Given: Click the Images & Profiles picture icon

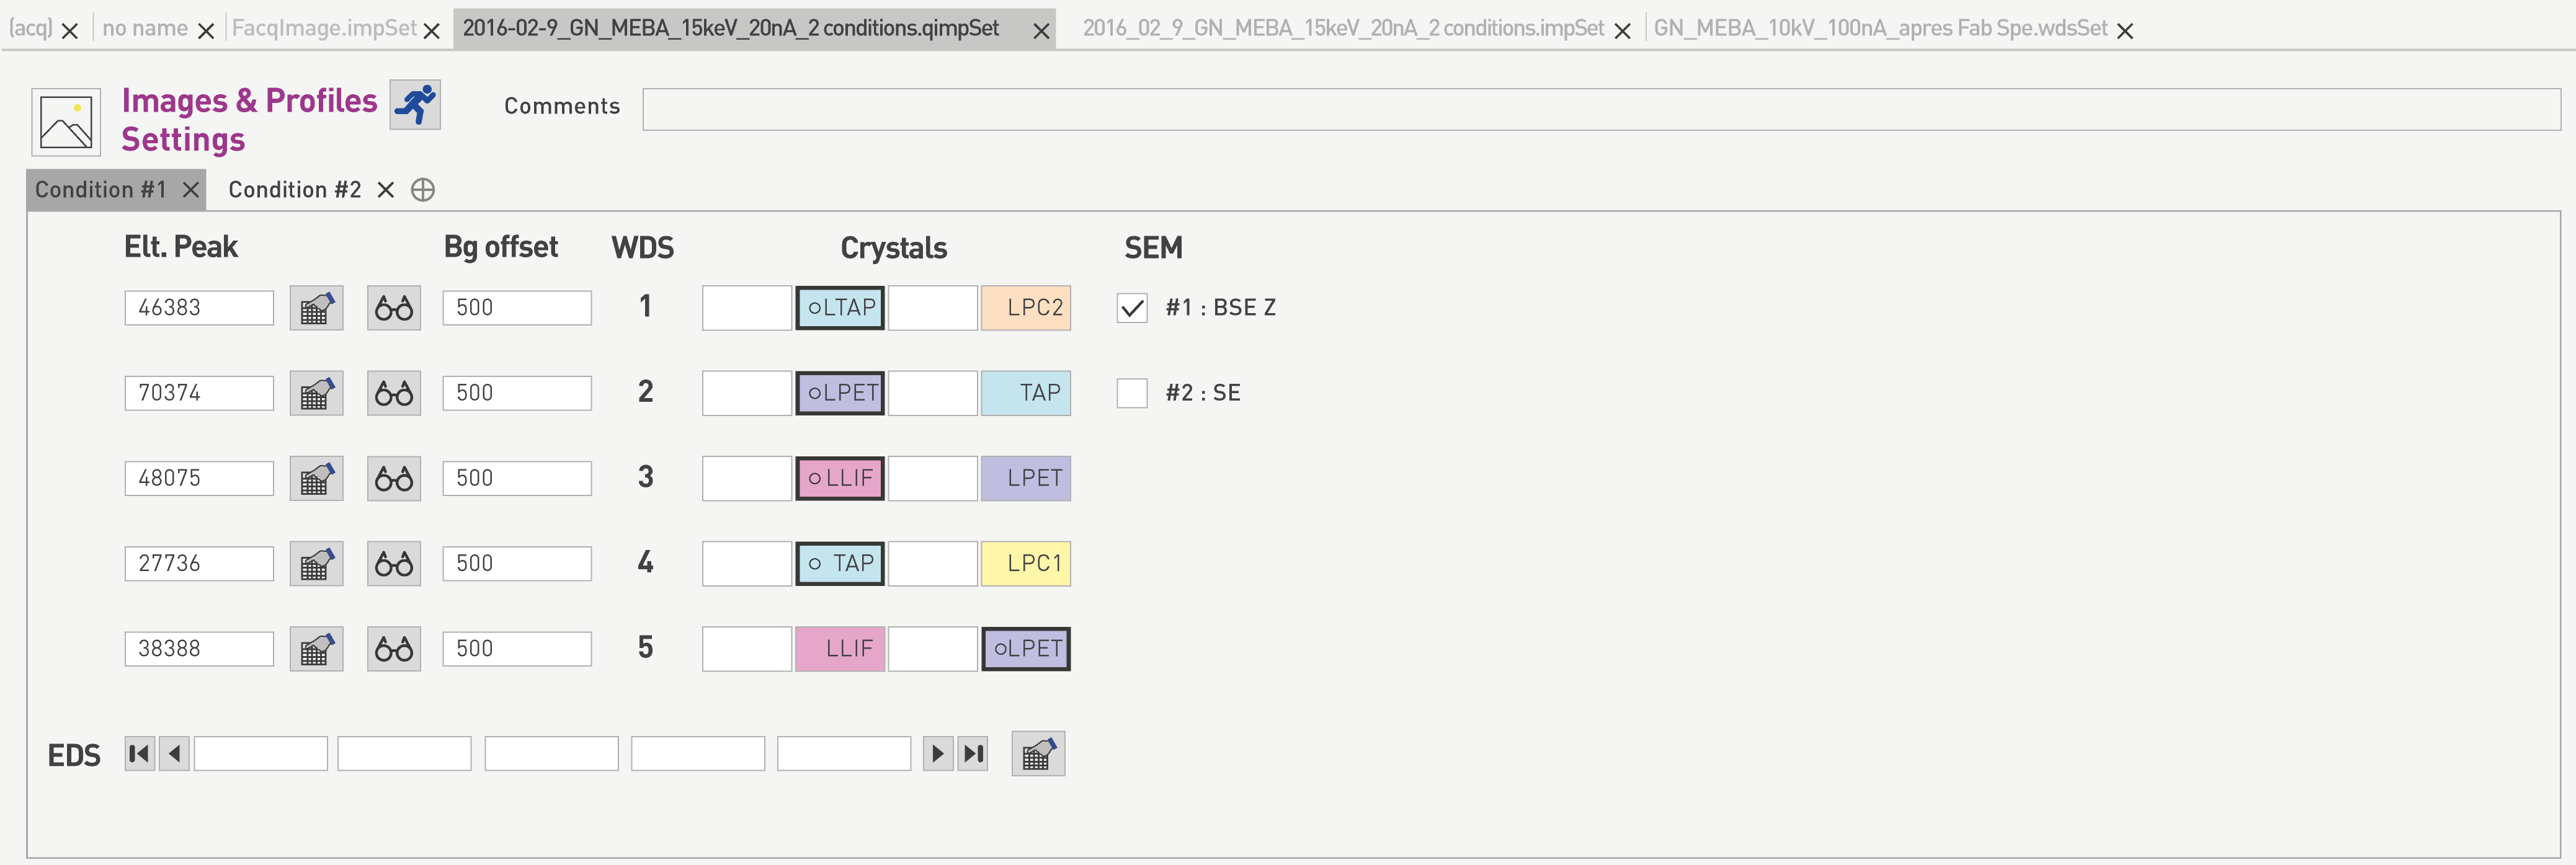Looking at the screenshot, I should click(x=66, y=122).
